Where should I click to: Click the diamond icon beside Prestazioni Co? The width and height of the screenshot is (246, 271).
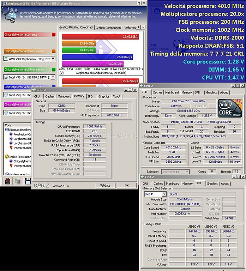pyautogui.click(x=11, y=134)
